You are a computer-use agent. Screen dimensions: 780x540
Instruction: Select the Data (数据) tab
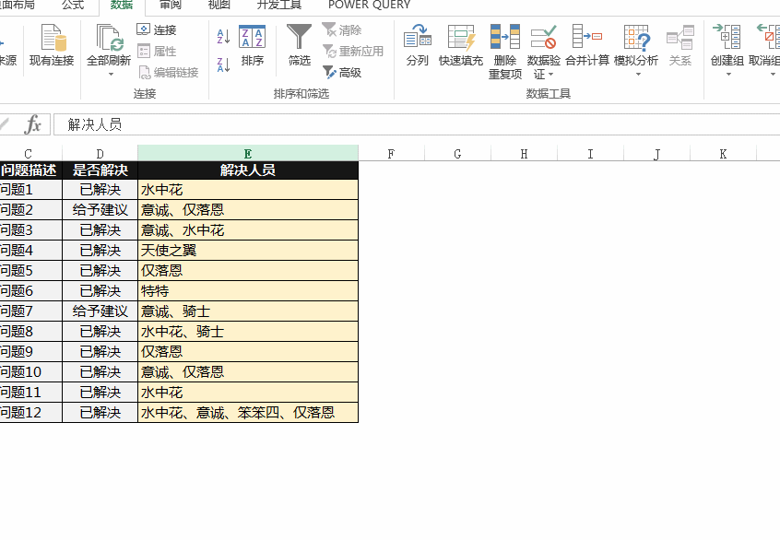(x=122, y=5)
